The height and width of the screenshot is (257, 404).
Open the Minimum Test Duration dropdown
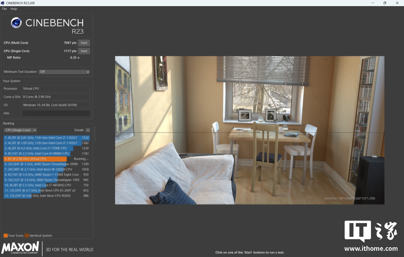click(x=64, y=72)
